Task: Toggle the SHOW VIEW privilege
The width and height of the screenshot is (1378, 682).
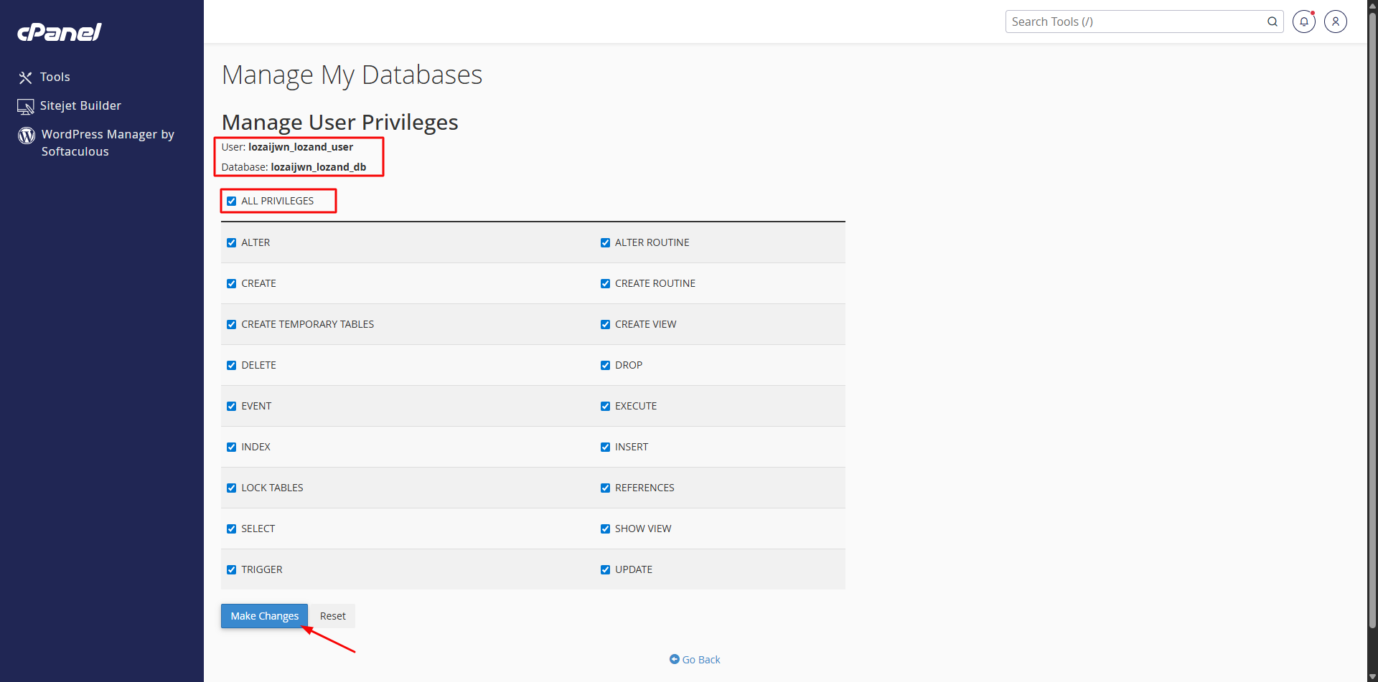Action: [605, 529]
